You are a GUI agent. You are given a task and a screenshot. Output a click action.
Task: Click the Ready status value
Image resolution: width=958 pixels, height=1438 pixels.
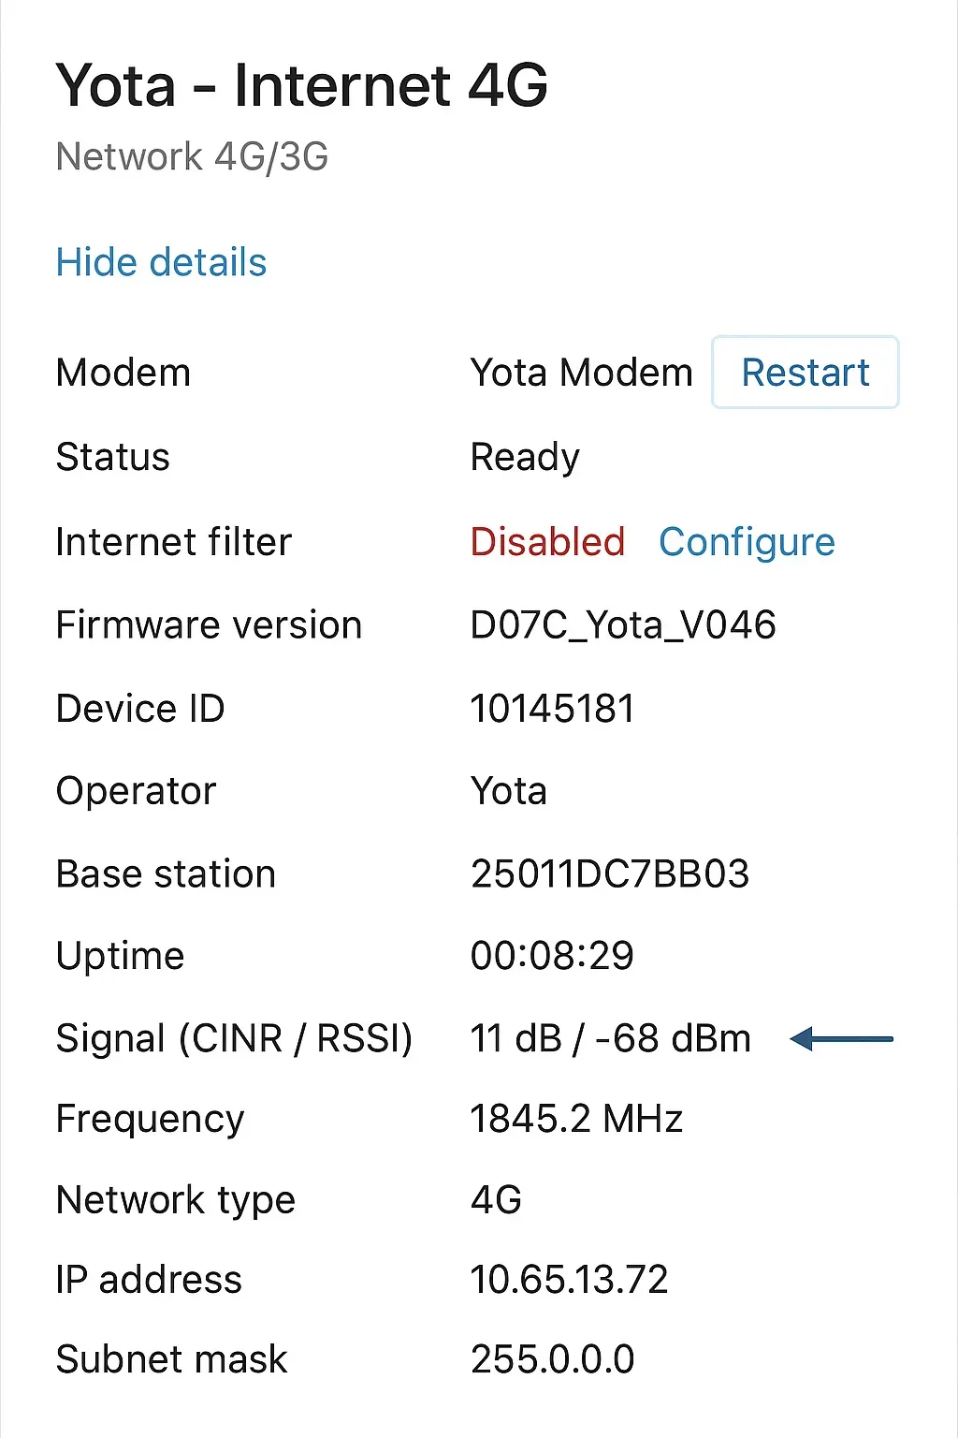coord(525,458)
